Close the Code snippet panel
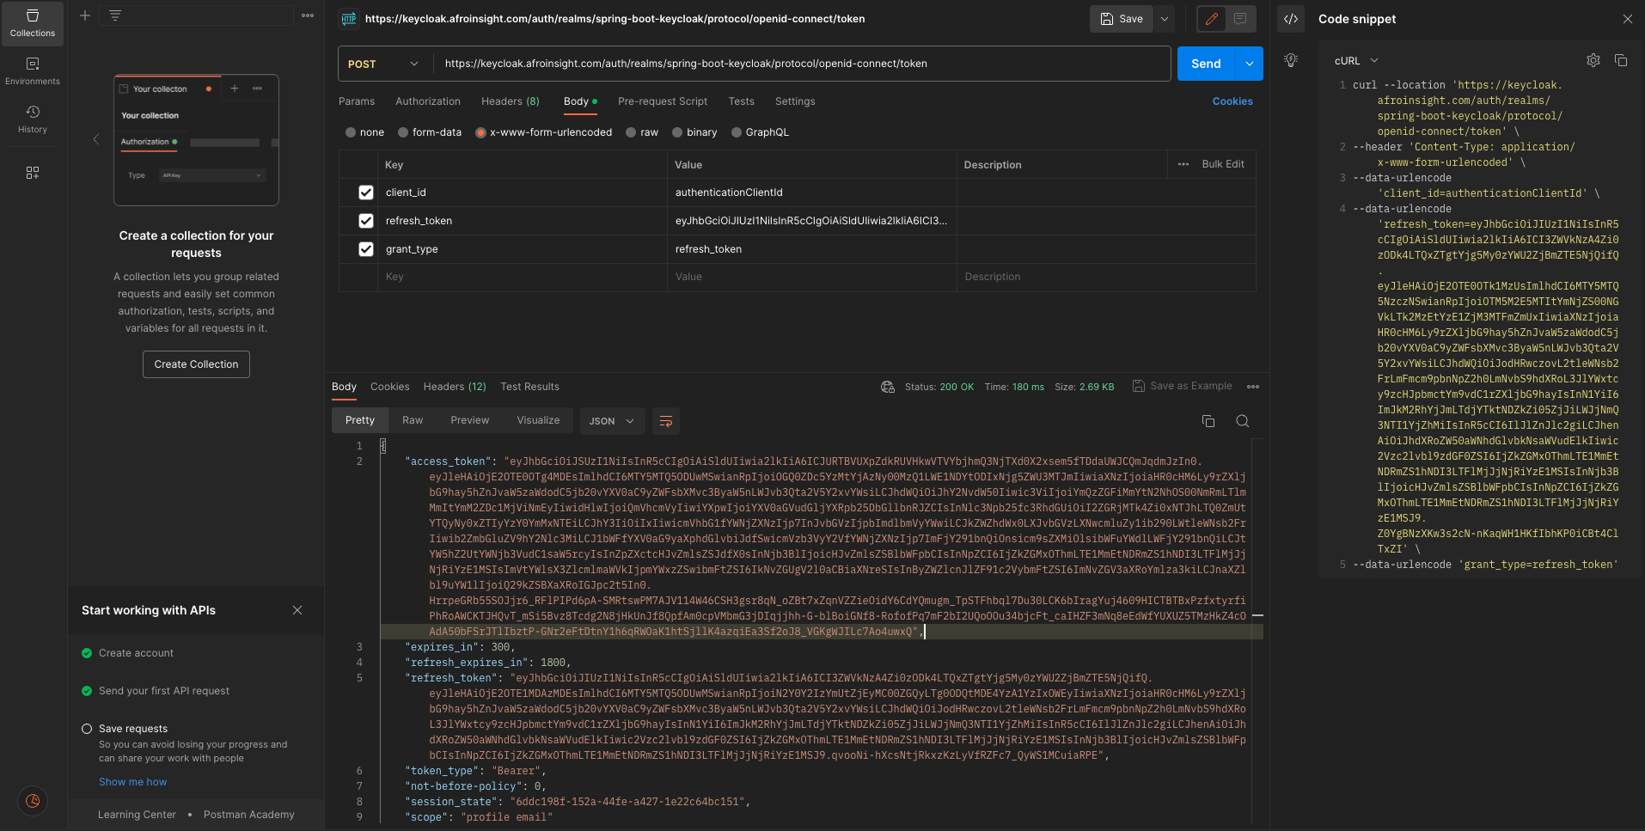This screenshot has height=831, width=1645. (x=1627, y=19)
